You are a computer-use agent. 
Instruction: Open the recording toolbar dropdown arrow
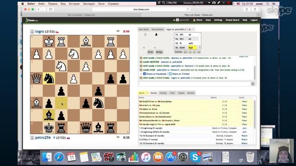(x=209, y=3)
